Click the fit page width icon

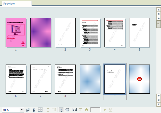point(28,110)
